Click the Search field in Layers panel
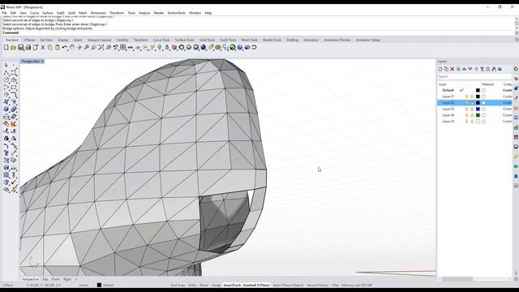Screen dimensions: 519x292 coord(474,76)
